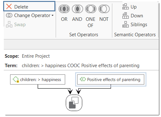The image size is (161, 117).
Task: Select the OR set operator icon
Action: click(x=64, y=9)
